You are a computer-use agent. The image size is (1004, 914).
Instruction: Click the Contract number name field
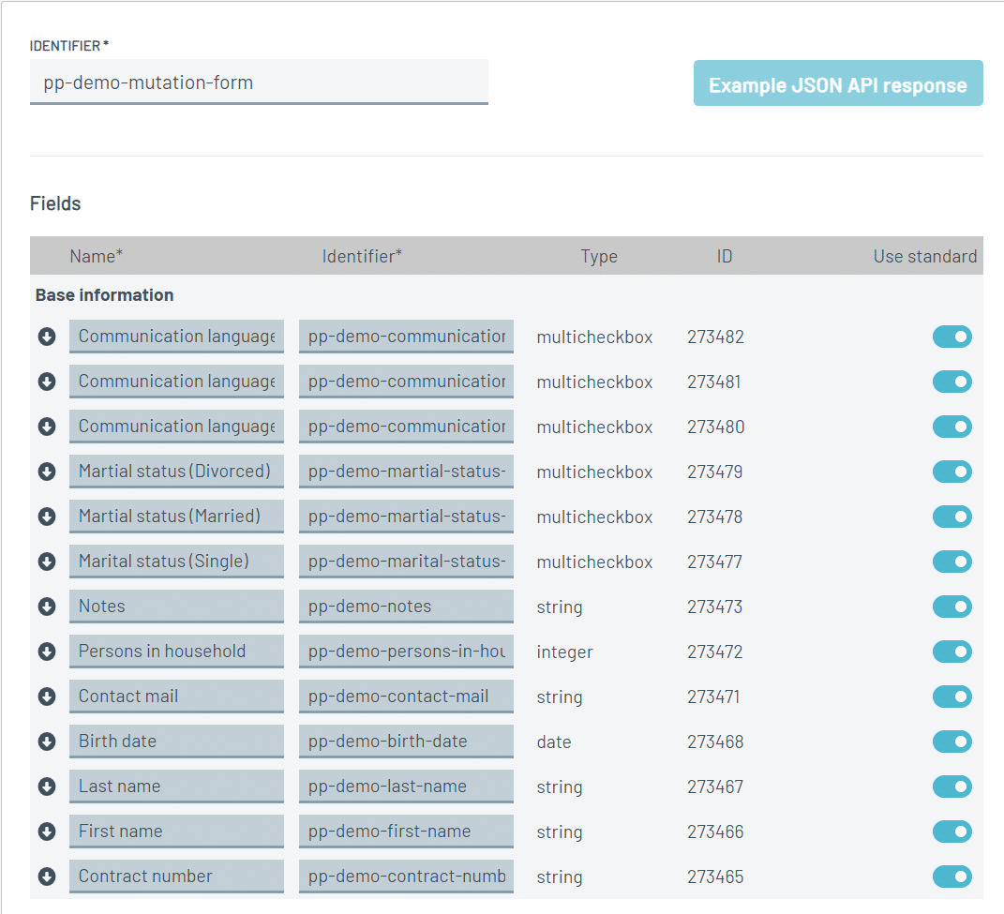click(x=177, y=877)
